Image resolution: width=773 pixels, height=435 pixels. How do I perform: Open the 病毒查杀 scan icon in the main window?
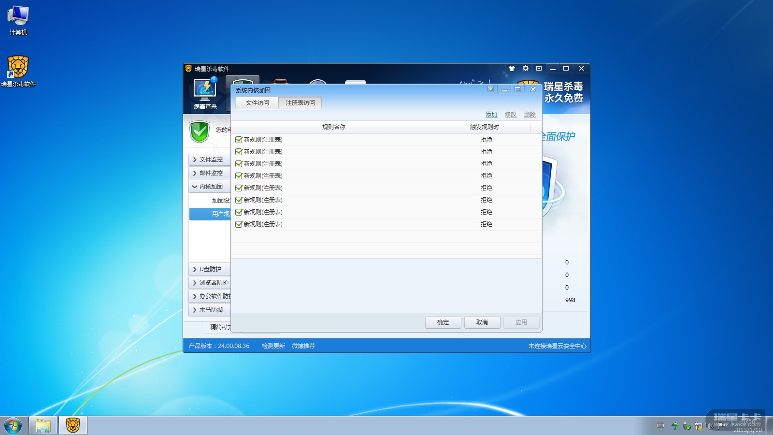click(205, 94)
